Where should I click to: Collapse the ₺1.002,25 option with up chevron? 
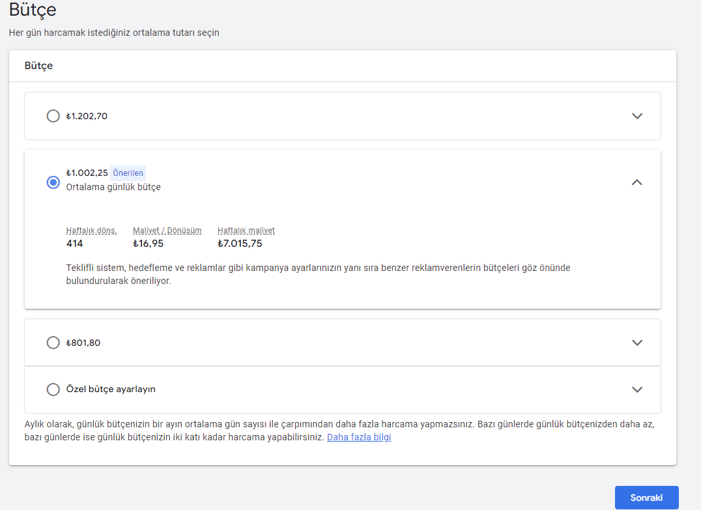coord(637,182)
